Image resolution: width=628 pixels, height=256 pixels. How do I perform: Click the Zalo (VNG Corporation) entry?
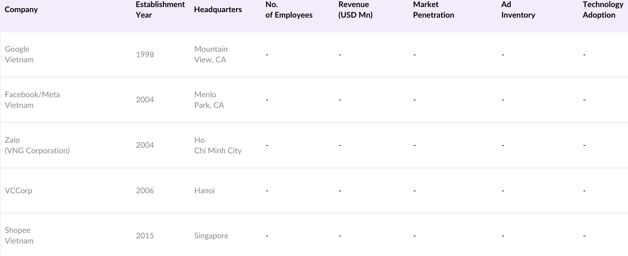(x=37, y=145)
